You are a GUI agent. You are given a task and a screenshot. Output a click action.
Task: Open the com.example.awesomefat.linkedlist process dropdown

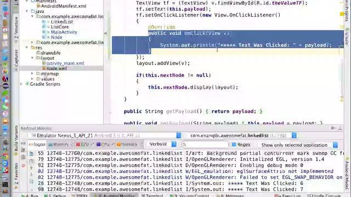click(x=294, y=135)
